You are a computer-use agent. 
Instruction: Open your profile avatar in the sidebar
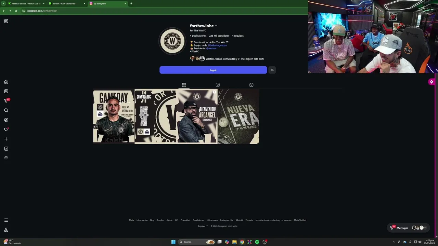coord(6,158)
